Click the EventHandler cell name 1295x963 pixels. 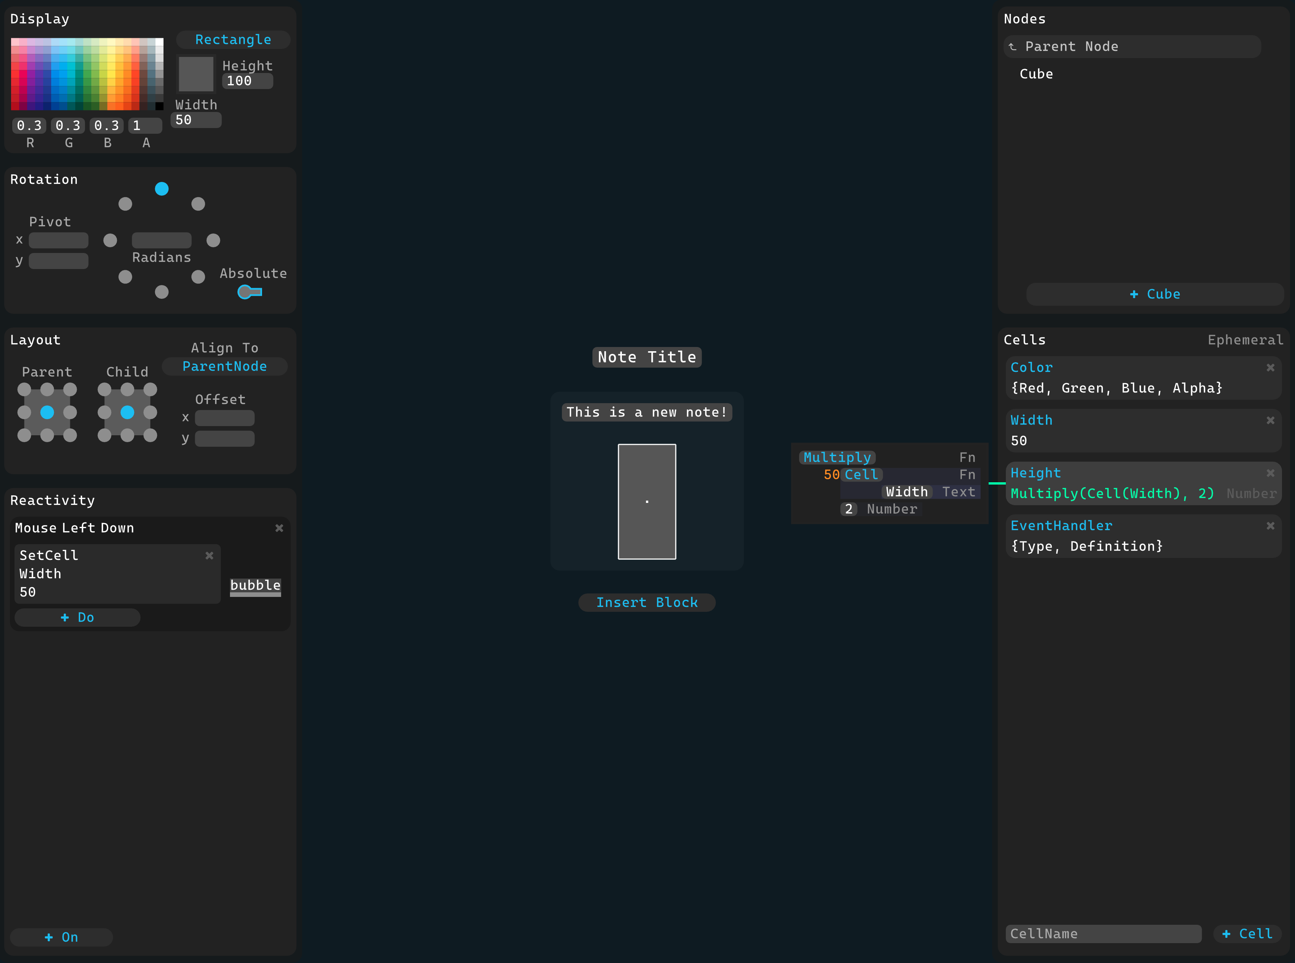1061,526
